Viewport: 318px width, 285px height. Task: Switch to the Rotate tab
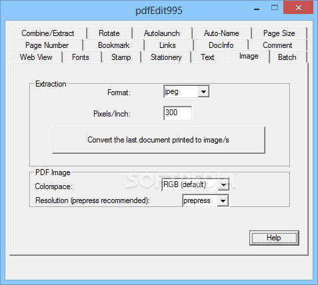point(109,33)
